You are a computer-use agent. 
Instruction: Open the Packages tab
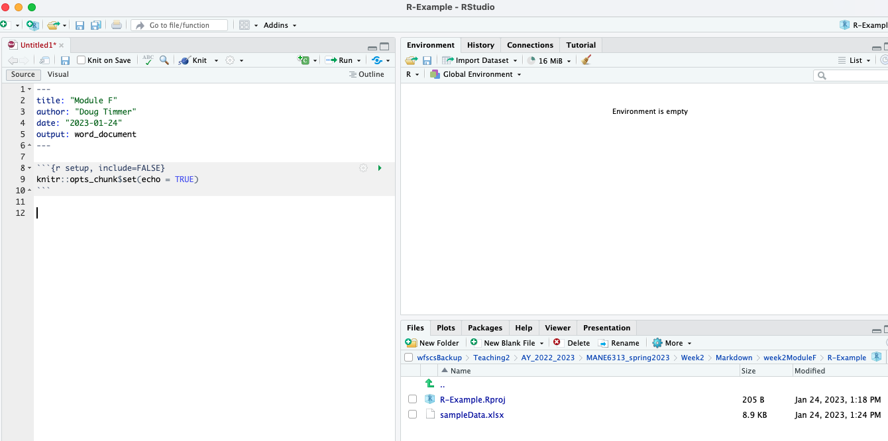click(x=485, y=327)
